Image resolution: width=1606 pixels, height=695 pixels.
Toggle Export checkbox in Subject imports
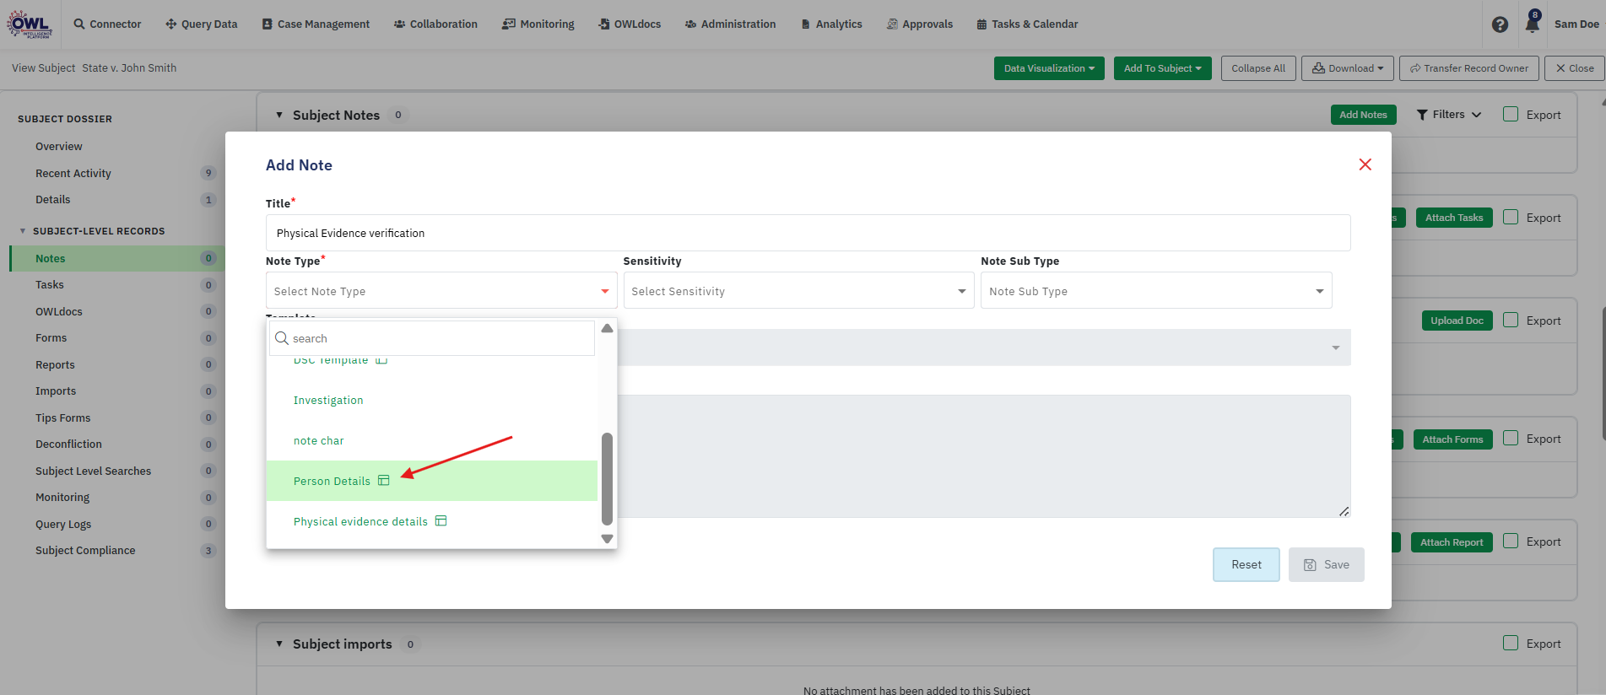1511,643
